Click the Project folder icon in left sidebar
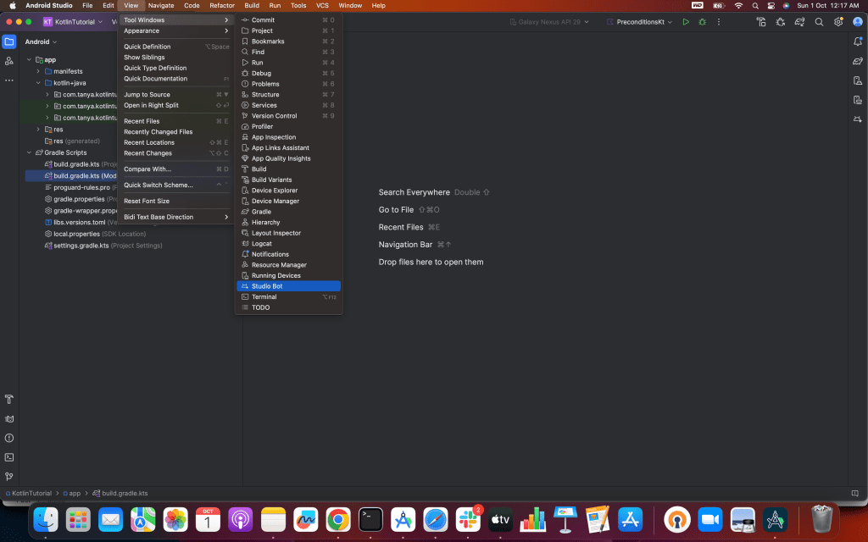 click(9, 41)
